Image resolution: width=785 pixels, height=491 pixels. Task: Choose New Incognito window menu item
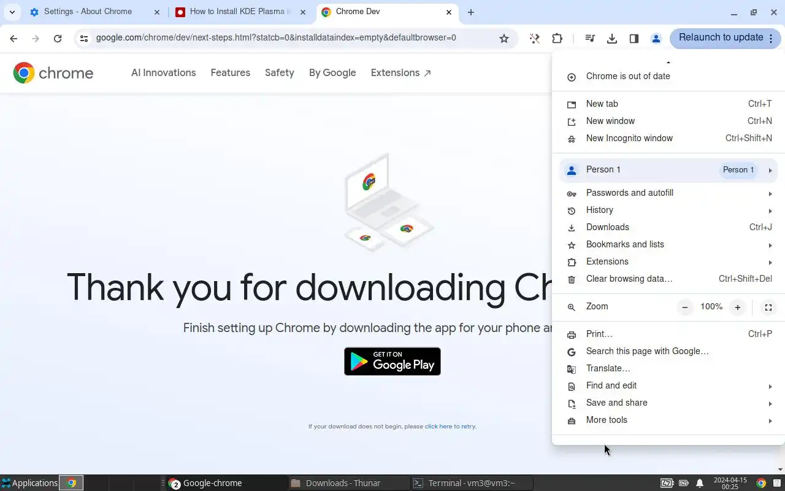[x=668, y=139]
